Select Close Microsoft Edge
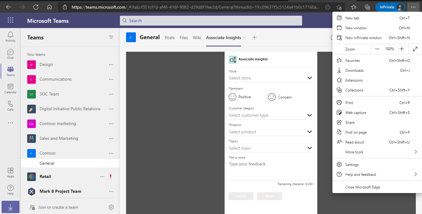This screenshot has width=422, height=214. [x=377, y=187]
